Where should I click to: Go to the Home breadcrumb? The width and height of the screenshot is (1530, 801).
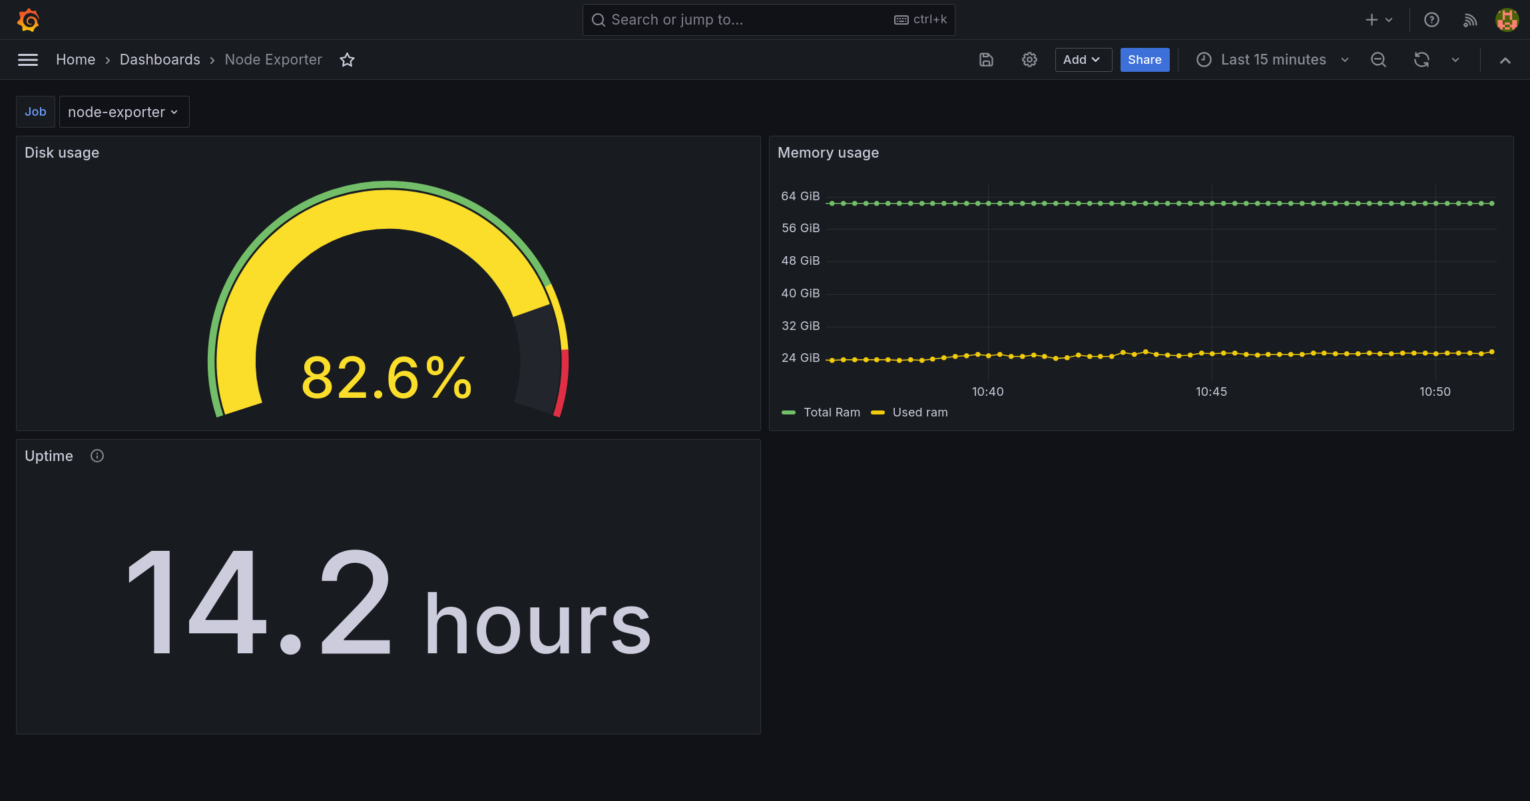click(x=75, y=60)
